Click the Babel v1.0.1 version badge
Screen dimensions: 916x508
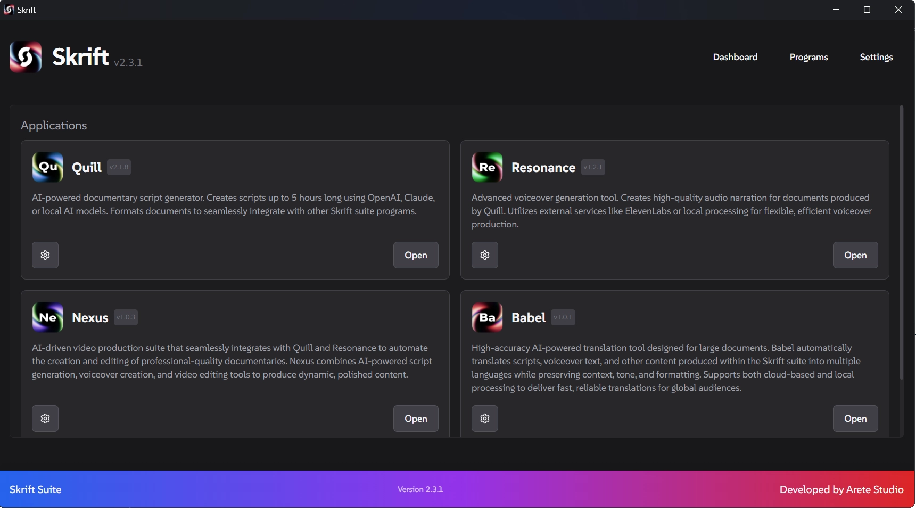click(x=563, y=317)
